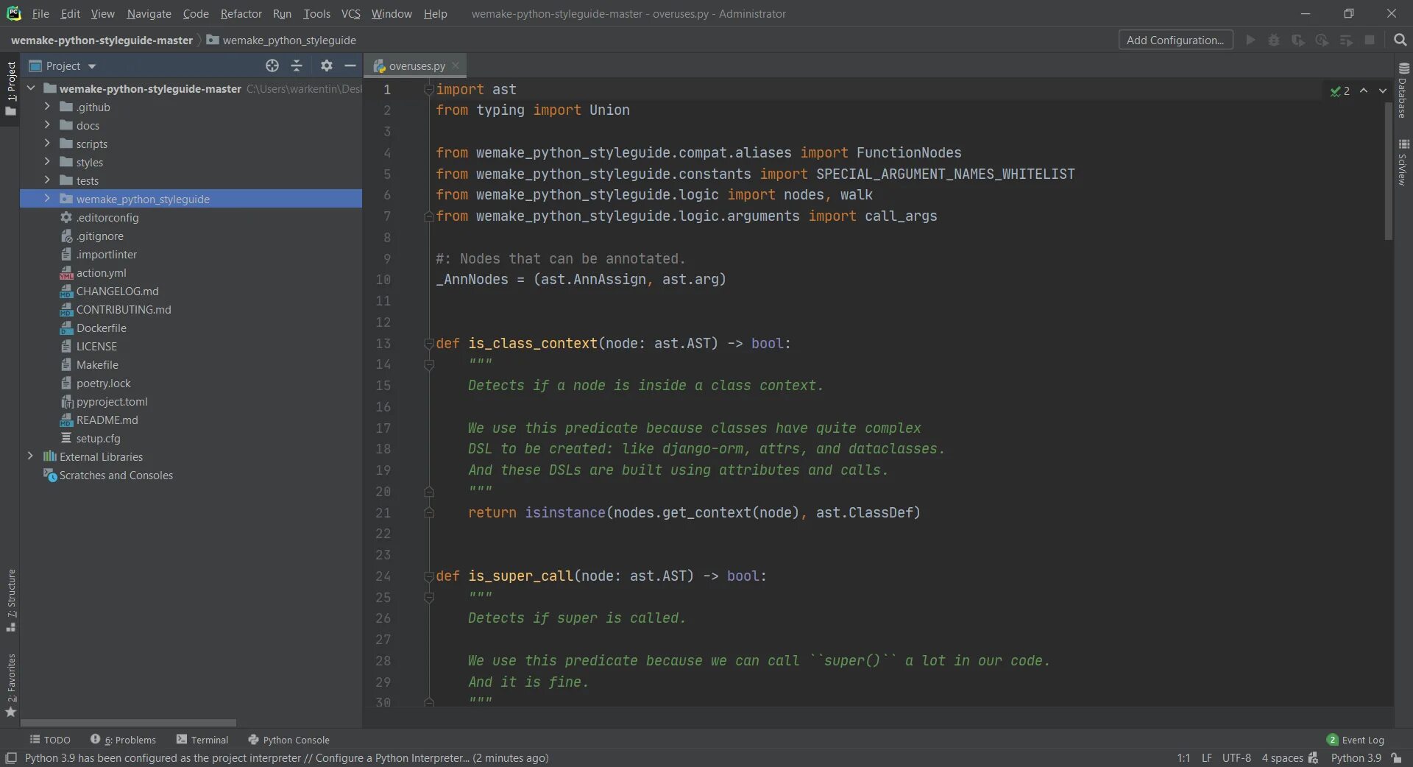
Task: Open the VCS menu
Action: click(x=351, y=13)
